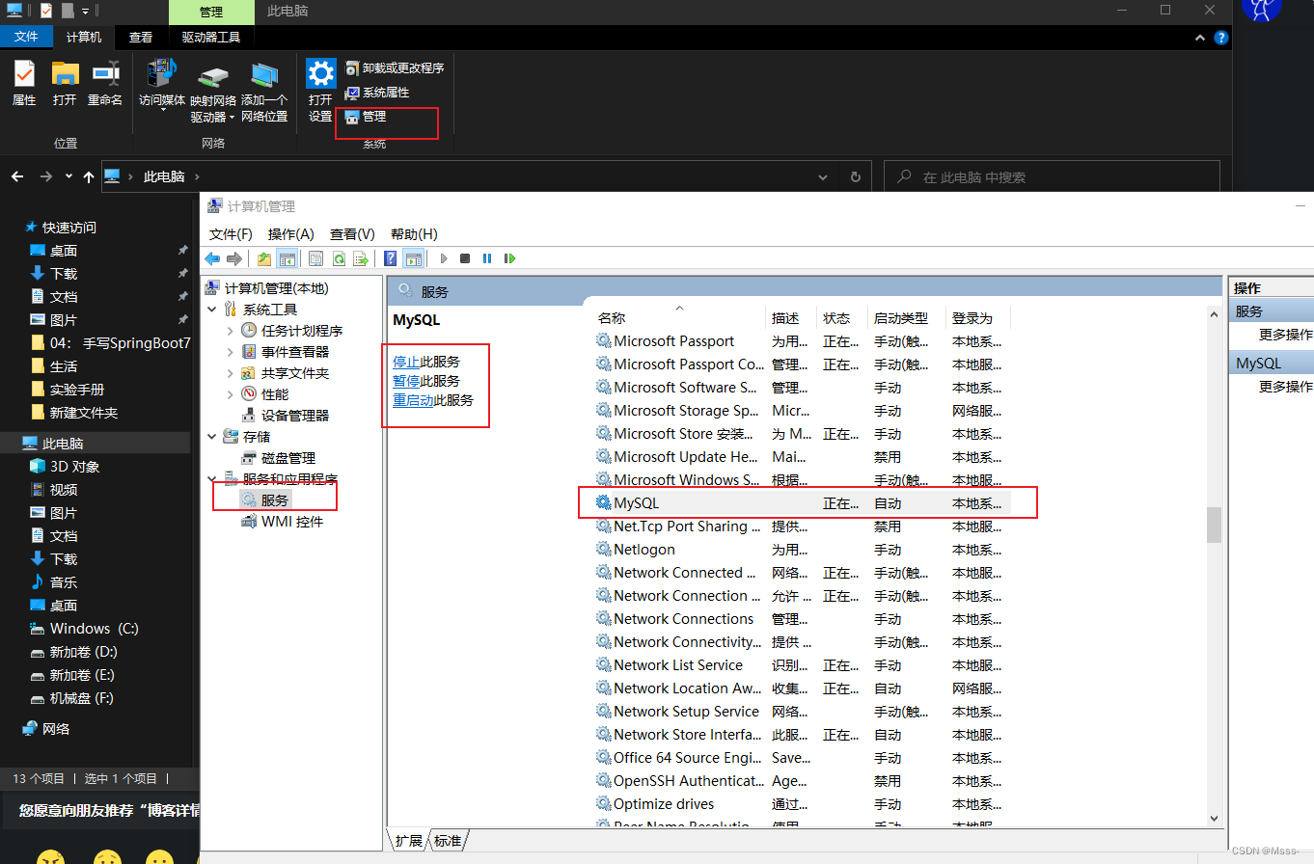Collapse the 存储 tree node
The image size is (1314, 864).
tap(212, 437)
